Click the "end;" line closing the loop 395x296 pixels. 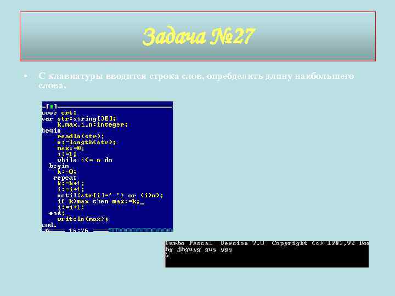[x=57, y=213]
